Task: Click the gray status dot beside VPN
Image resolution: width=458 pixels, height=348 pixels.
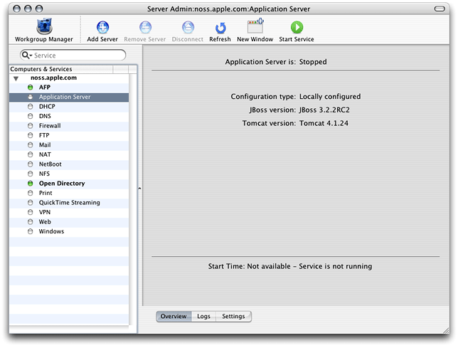Action: tap(30, 212)
